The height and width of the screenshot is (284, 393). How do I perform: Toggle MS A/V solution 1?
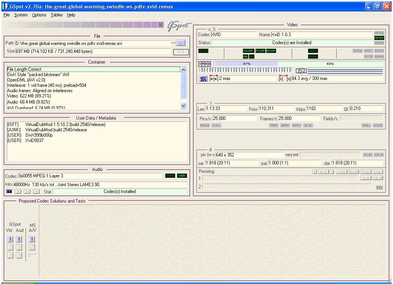[32, 239]
